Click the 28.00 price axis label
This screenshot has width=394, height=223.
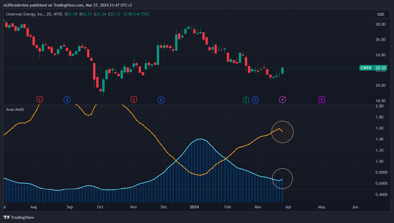coord(380,24)
